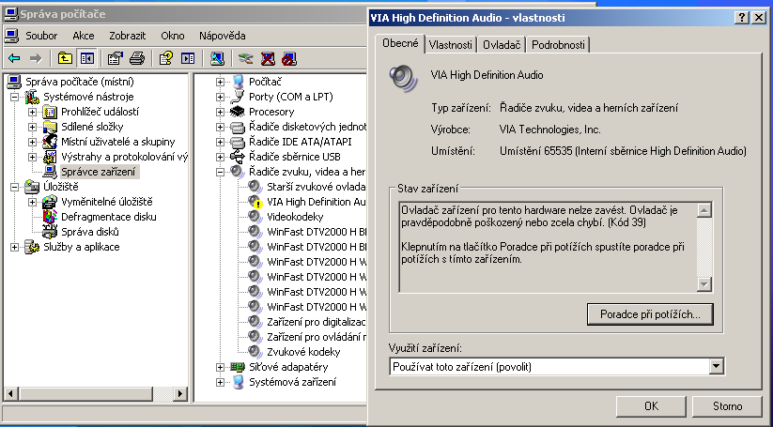Click the Procesory chip icon

pyautogui.click(x=238, y=112)
